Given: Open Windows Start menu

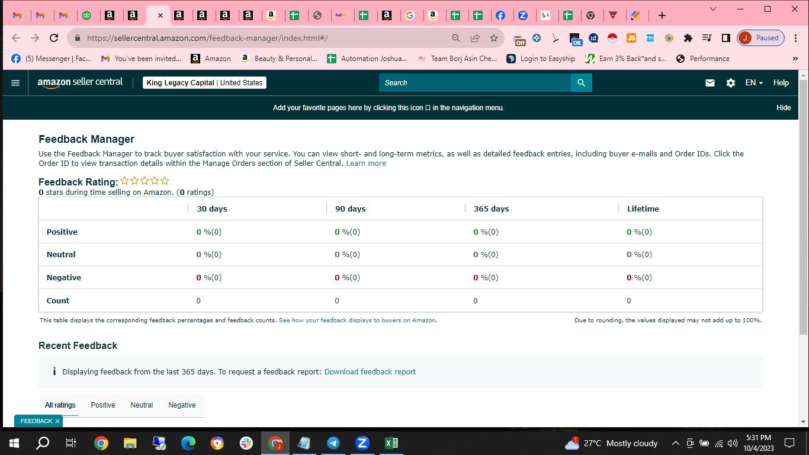Looking at the screenshot, I should (14, 443).
